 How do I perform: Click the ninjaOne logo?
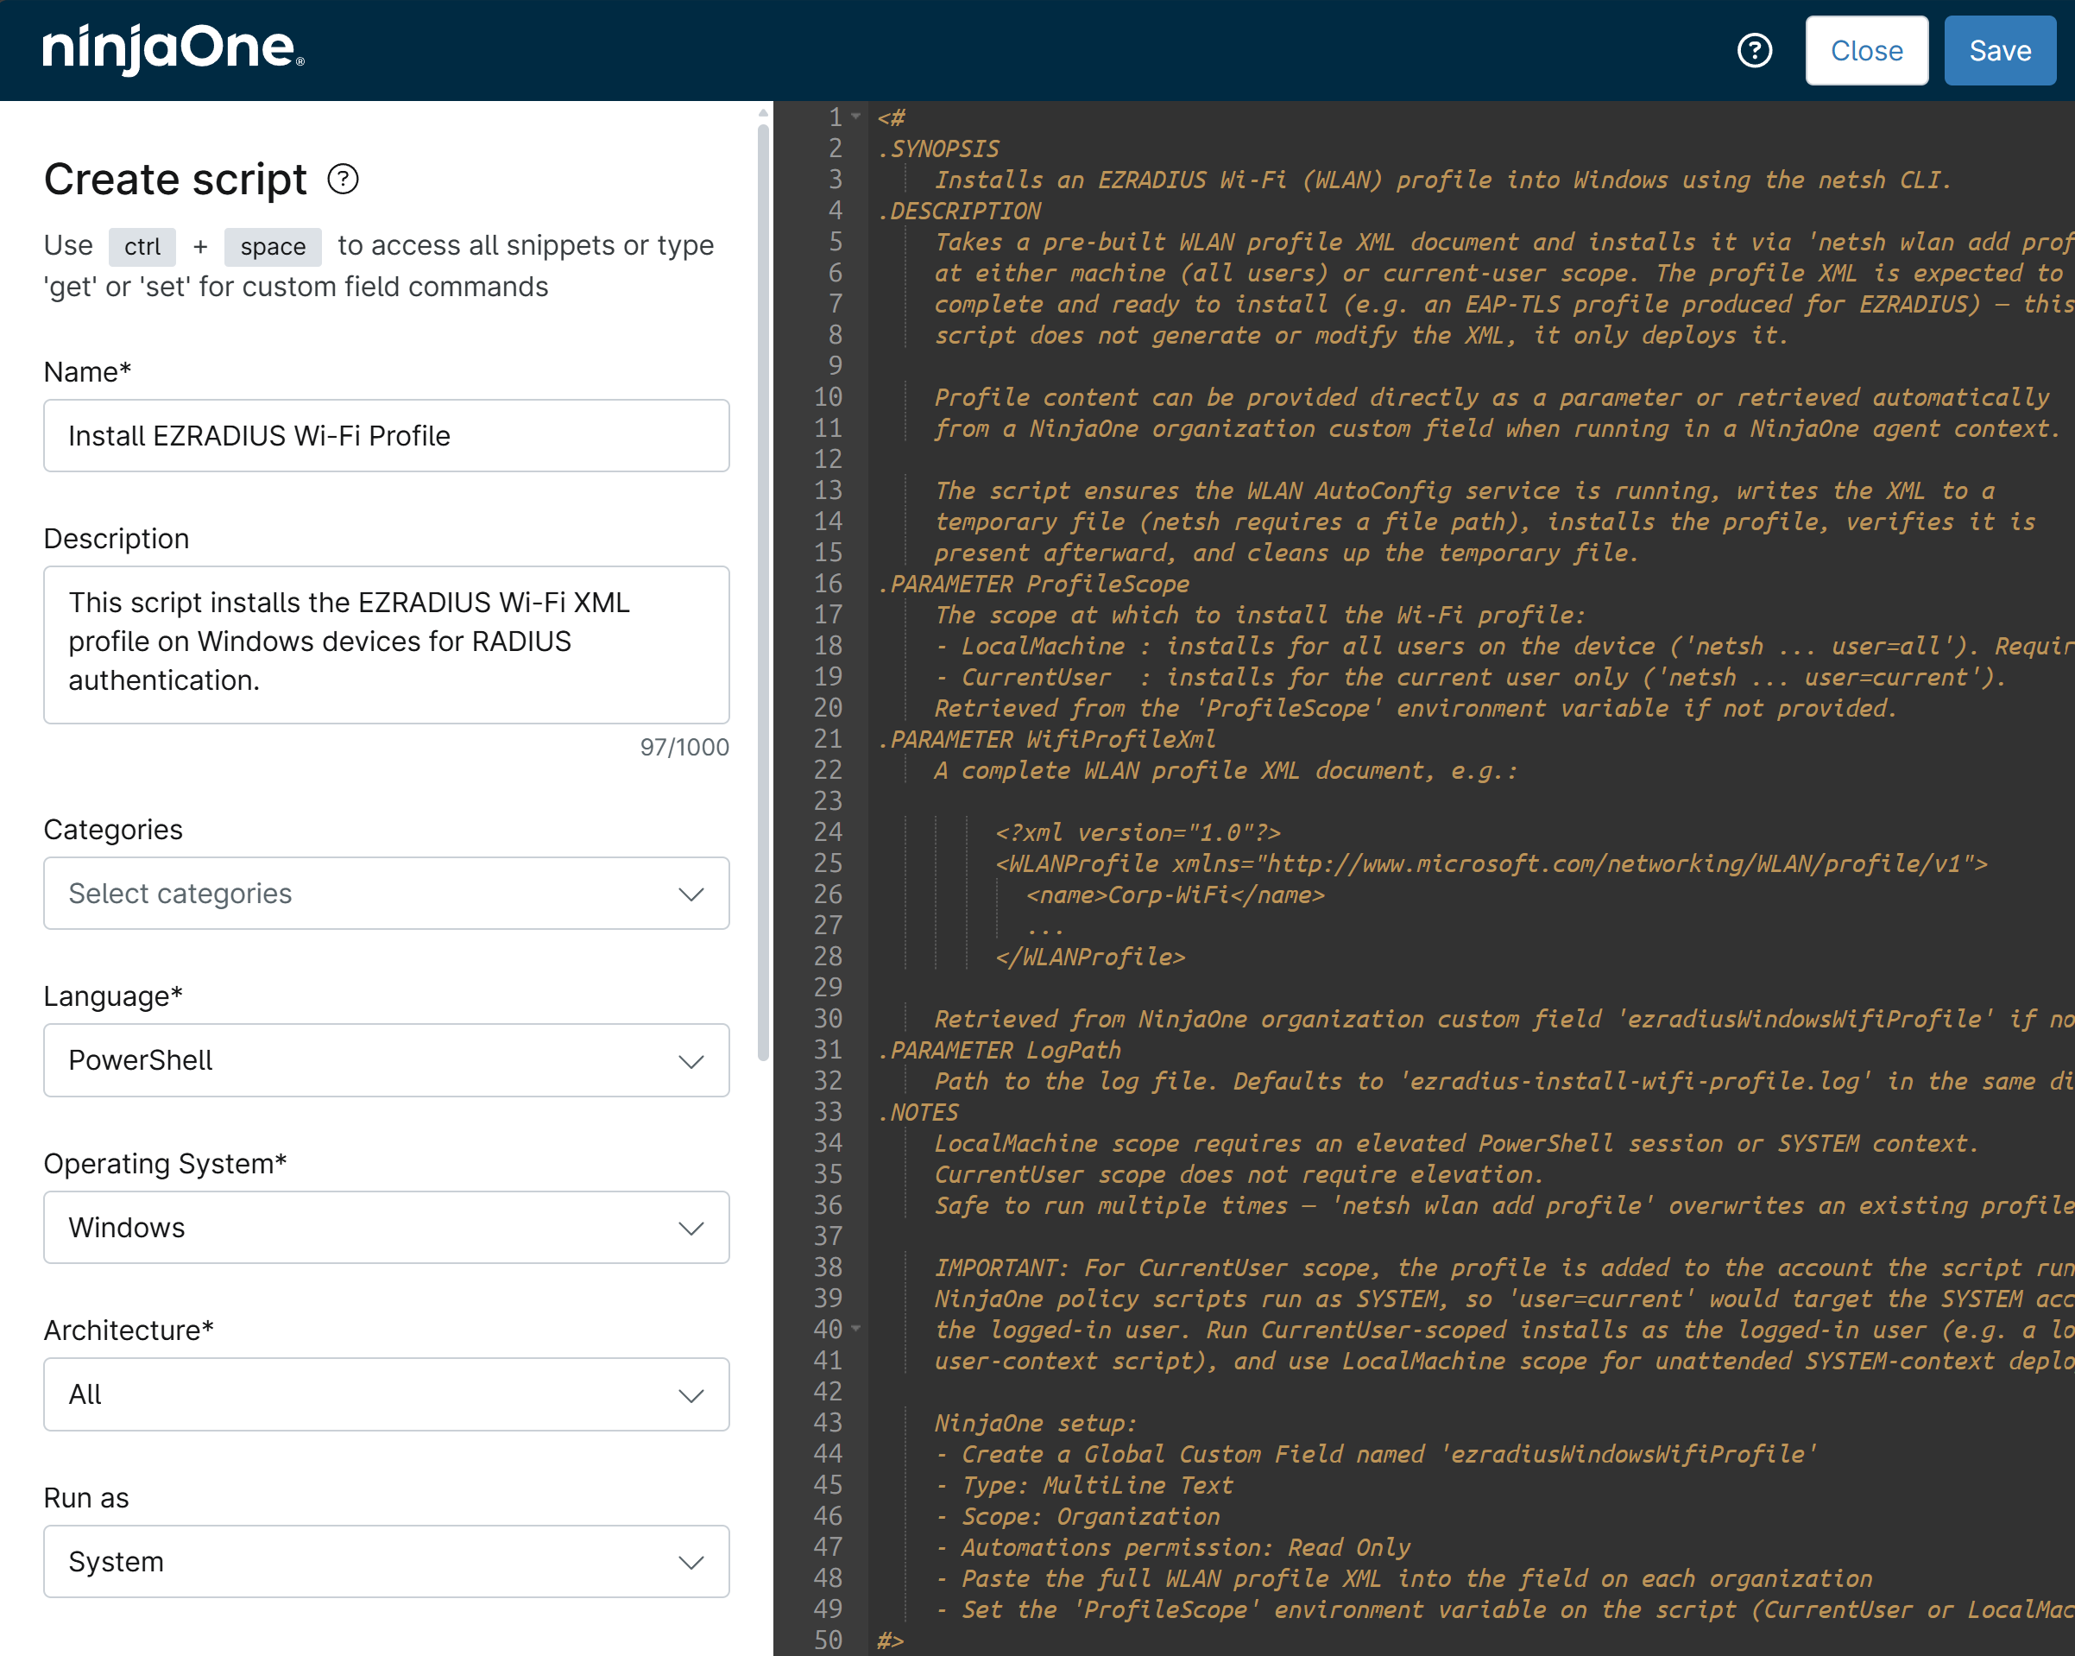(174, 50)
